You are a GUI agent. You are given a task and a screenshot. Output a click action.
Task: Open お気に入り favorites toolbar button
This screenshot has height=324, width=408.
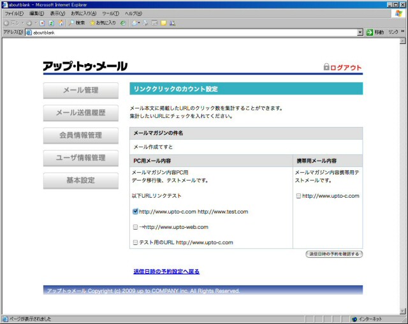pyautogui.click(x=103, y=23)
